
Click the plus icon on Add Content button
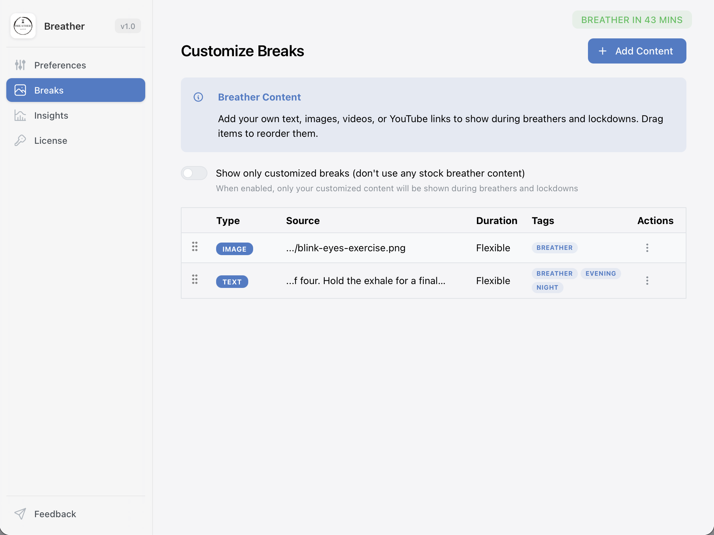[602, 51]
